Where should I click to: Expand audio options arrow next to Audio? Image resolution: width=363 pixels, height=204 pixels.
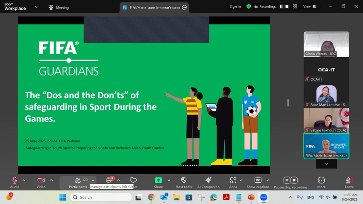24,180
